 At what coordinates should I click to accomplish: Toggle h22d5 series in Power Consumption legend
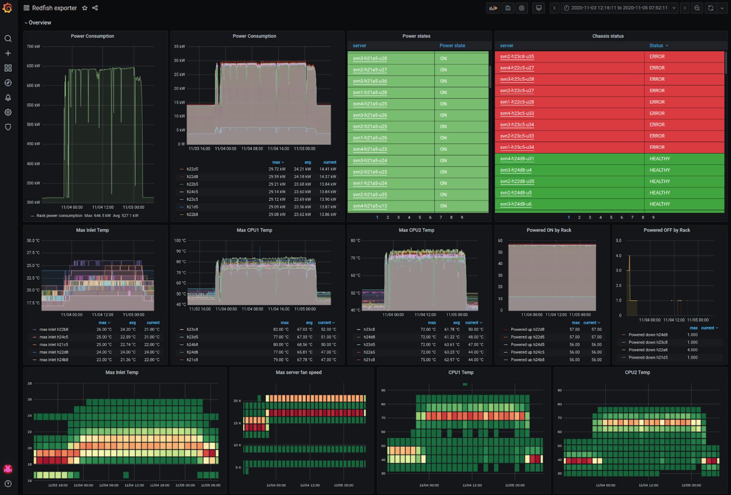pos(192,169)
